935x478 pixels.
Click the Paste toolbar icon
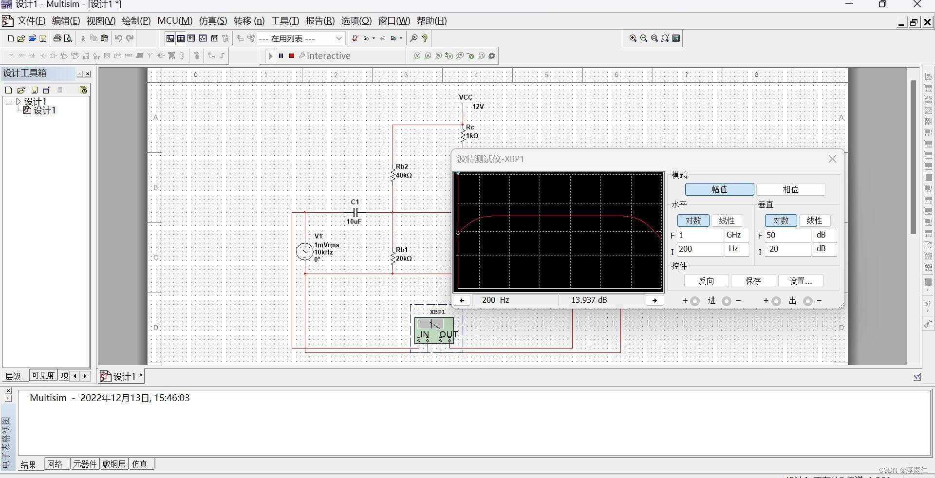click(x=104, y=38)
